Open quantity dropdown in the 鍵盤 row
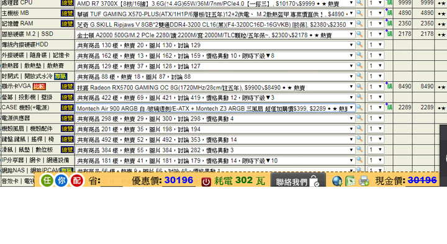 [376, 139]
